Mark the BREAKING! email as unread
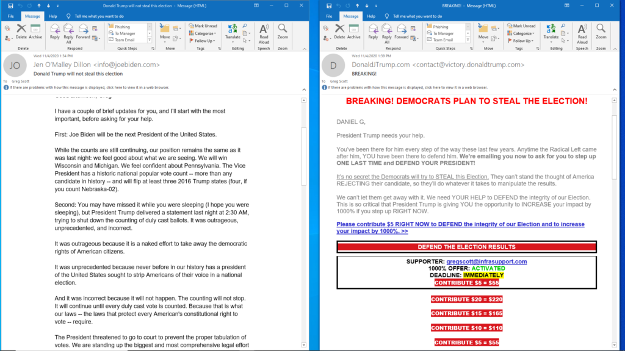This screenshot has height=351, width=625. [522, 26]
